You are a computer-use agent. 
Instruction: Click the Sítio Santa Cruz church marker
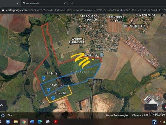(102, 55)
